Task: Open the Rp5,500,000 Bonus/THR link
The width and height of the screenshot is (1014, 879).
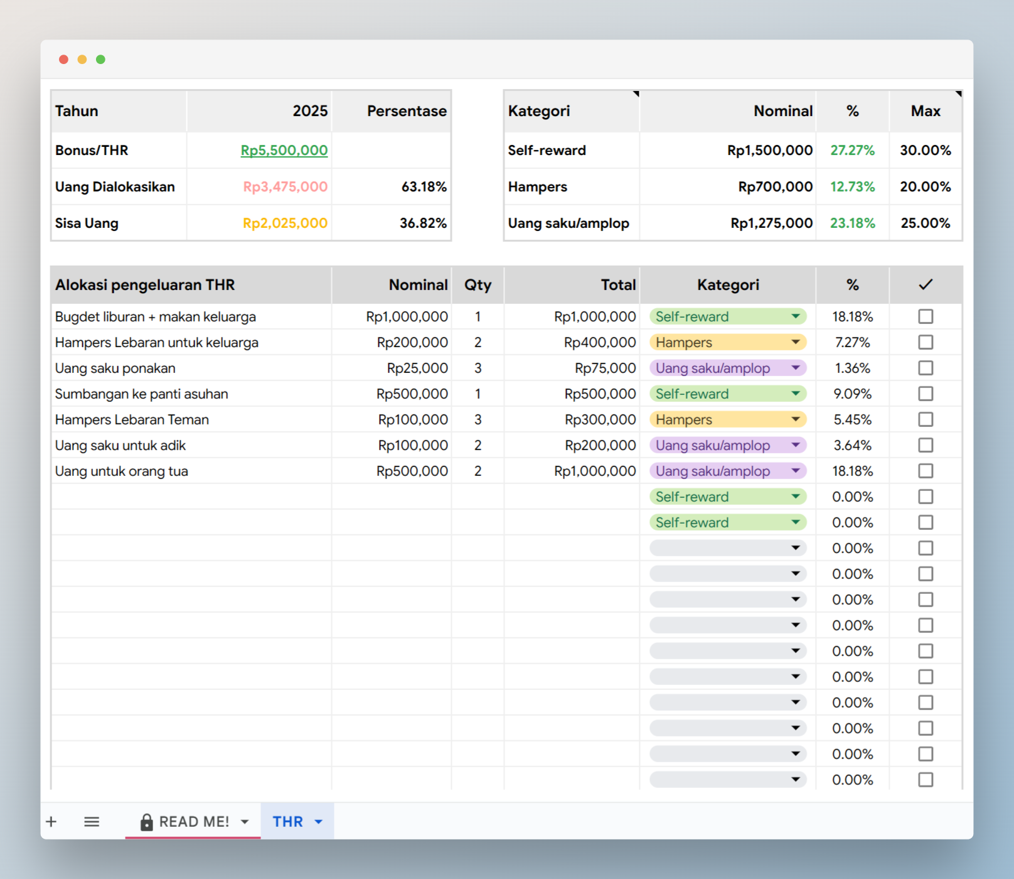Action: coord(284,150)
